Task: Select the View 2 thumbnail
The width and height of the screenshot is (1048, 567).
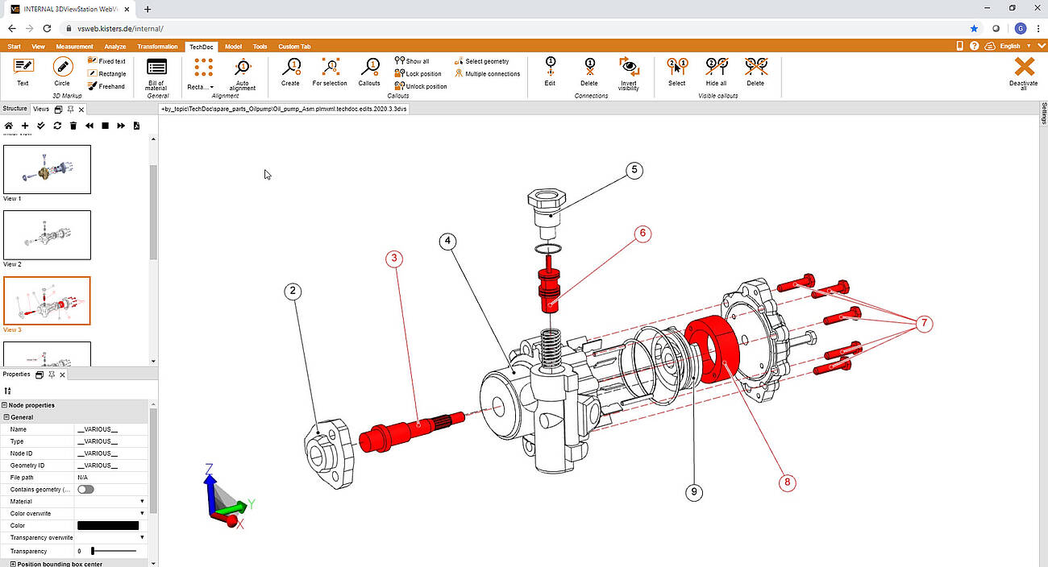Action: [47, 235]
